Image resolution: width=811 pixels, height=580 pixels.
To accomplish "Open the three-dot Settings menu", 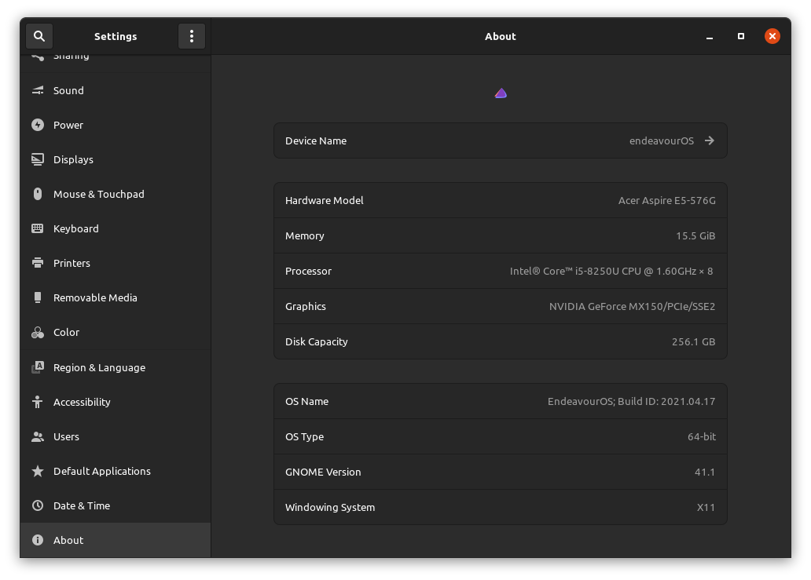I will click(192, 36).
